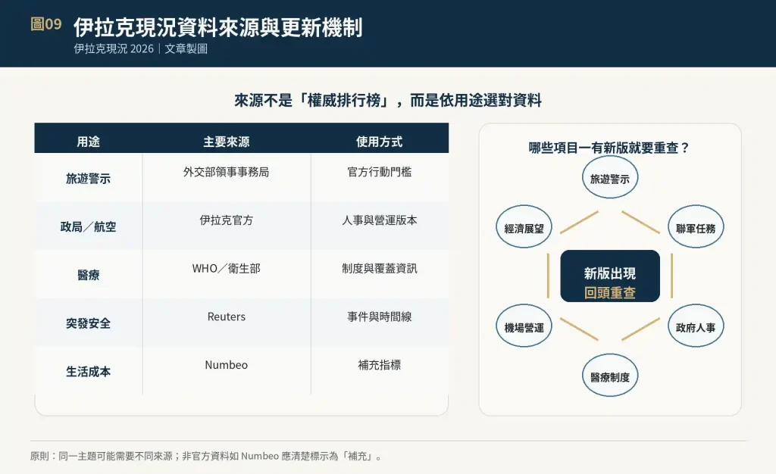Image resolution: width=776 pixels, height=474 pixels.
Task: Click the Numbeo source cell
Action: pyautogui.click(x=226, y=365)
